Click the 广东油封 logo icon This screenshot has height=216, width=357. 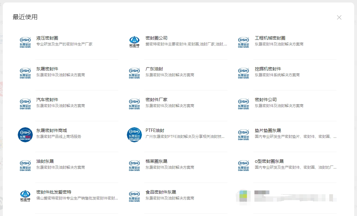[x=134, y=73]
